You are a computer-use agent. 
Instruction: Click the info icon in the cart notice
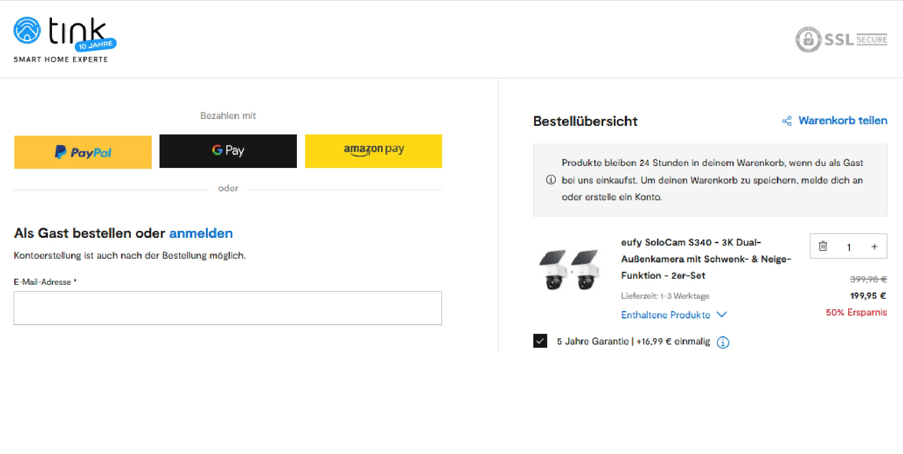pos(551,180)
